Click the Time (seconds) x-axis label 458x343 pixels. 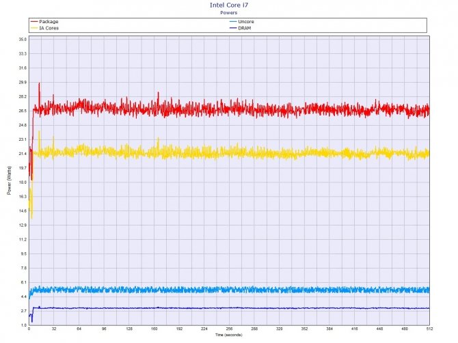click(228, 335)
